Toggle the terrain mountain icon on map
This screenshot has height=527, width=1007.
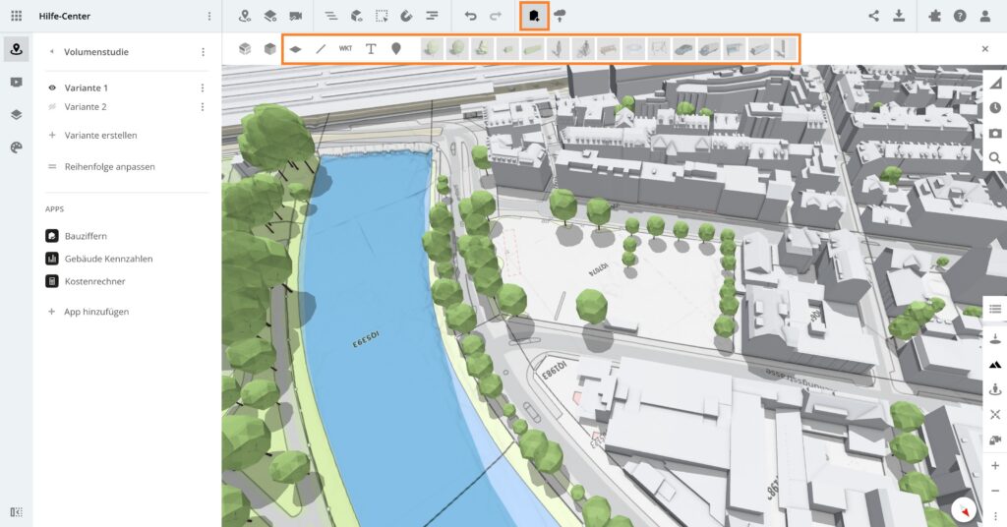(x=995, y=364)
